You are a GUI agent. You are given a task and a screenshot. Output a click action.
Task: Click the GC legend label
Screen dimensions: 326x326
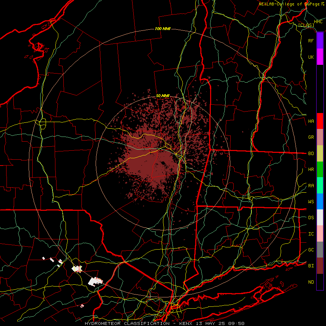[311, 250]
